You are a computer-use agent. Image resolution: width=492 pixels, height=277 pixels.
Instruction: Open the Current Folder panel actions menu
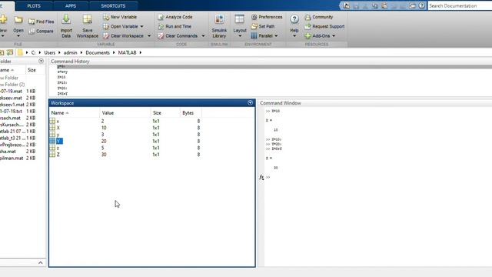coord(41,61)
